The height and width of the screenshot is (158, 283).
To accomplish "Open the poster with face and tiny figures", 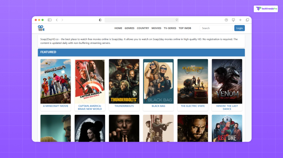I will coord(124,128).
